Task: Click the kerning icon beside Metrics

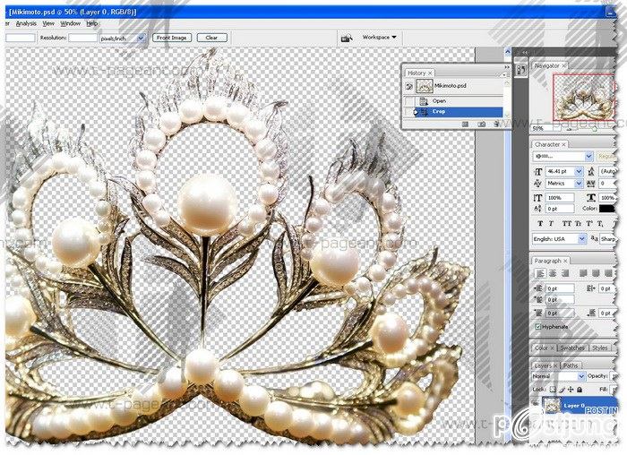Action: 538,184
